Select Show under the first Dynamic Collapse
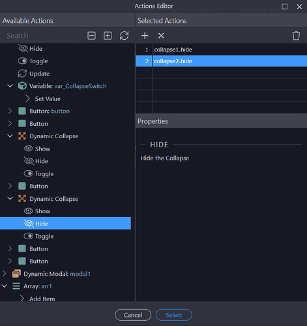Viewport: 307px width, 326px height. (42, 149)
